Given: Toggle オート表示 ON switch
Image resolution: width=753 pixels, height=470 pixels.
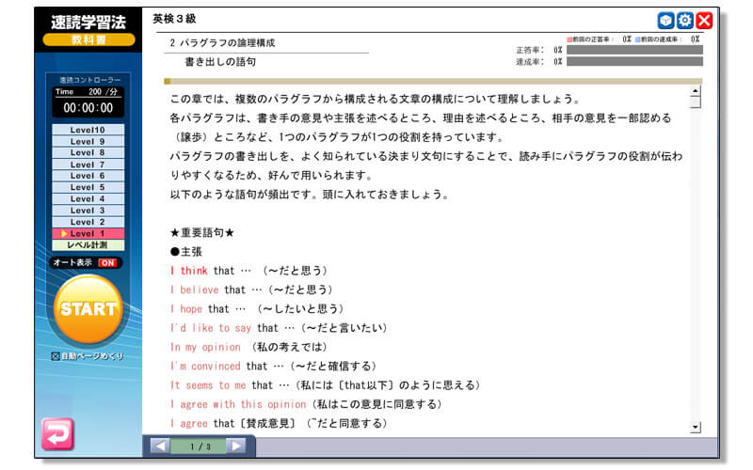Looking at the screenshot, I should click(x=107, y=263).
